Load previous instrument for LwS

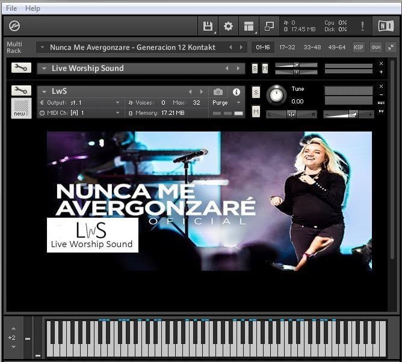tap(190, 91)
